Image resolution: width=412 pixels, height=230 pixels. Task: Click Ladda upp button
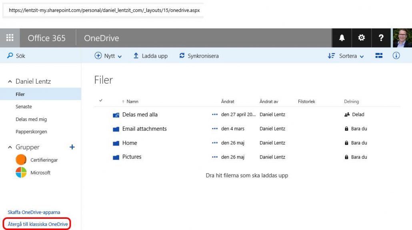(x=150, y=56)
